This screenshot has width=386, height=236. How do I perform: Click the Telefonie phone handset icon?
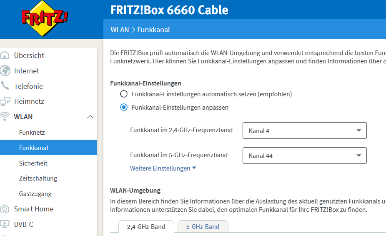click(5, 86)
